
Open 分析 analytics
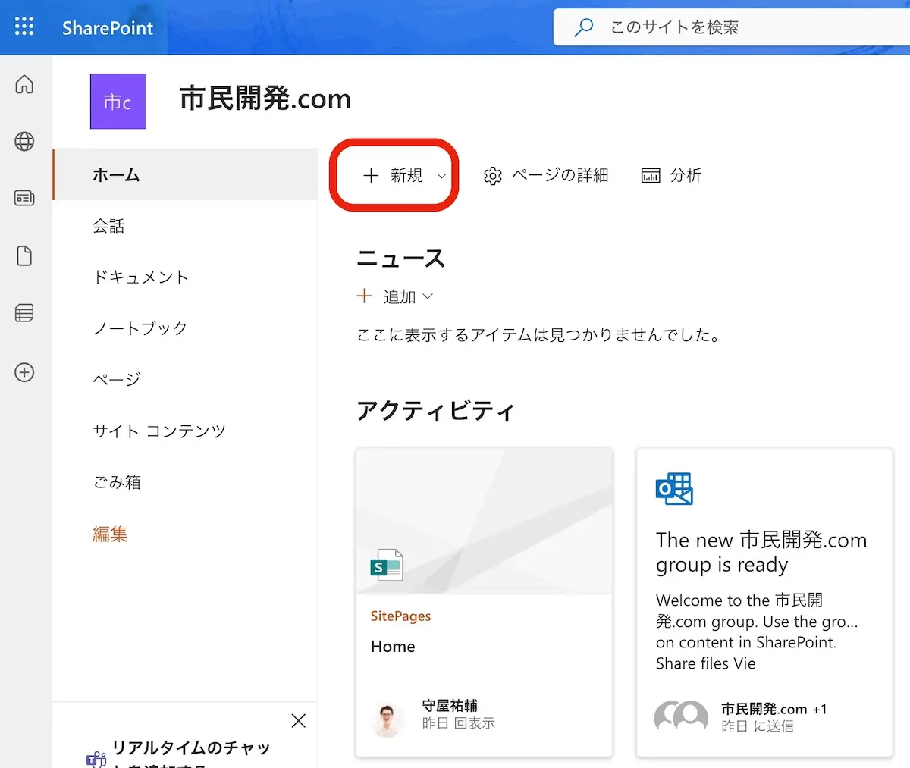[672, 176]
